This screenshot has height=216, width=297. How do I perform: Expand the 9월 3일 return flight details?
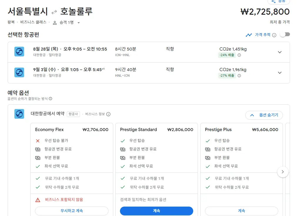click(280, 73)
